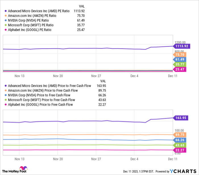Image resolution: width=199 pixels, height=175 pixels.
Task: Click 'Nov 27' on the PE chart axis
Action: click(96, 76)
